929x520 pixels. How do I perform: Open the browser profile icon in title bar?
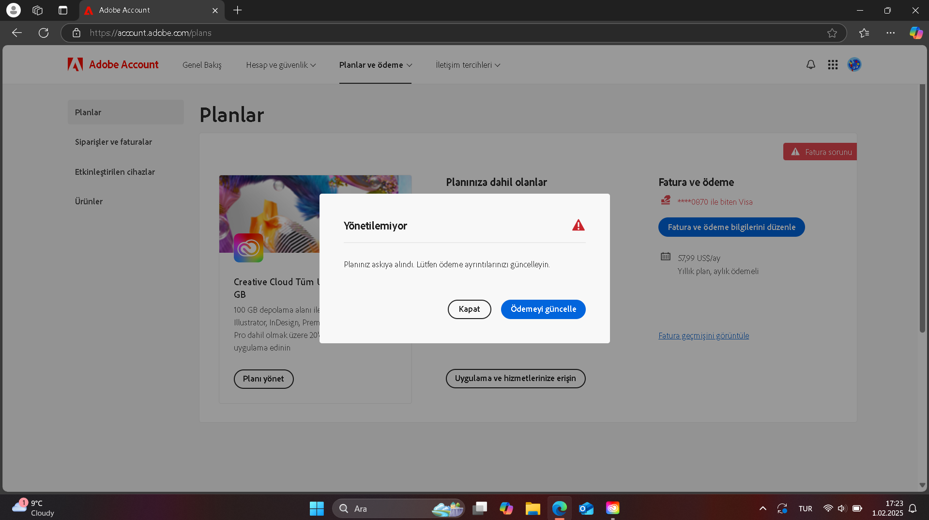coord(14,10)
